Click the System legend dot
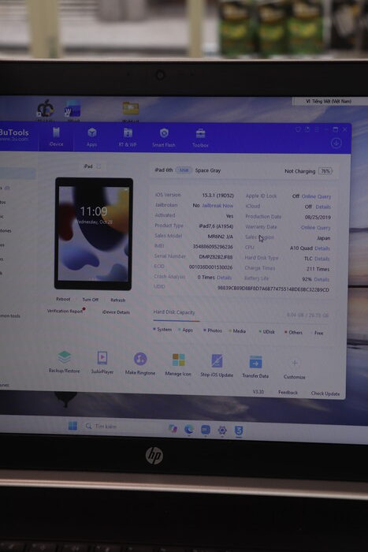 154,329
